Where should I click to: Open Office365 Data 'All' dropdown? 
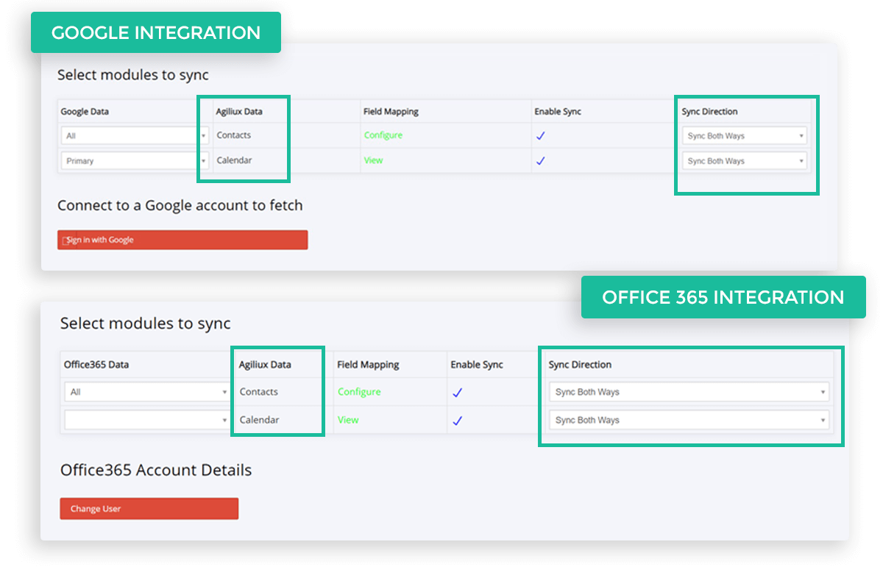(x=147, y=392)
